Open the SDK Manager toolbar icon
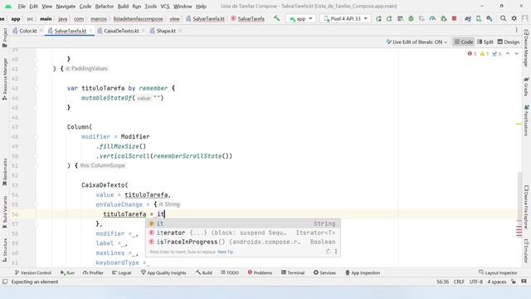 click(490, 18)
